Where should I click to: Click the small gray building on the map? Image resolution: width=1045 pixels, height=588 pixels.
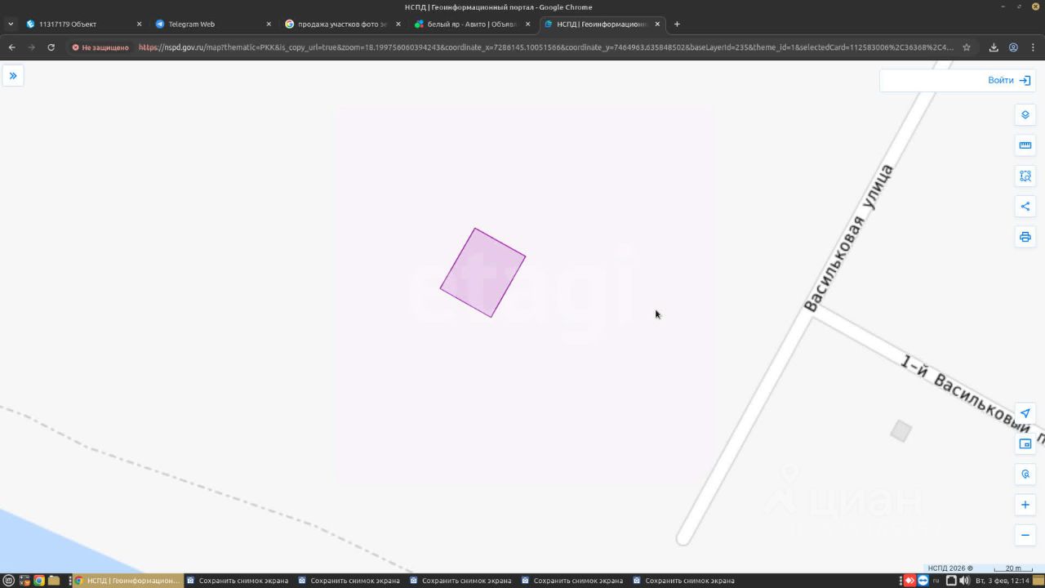(900, 430)
